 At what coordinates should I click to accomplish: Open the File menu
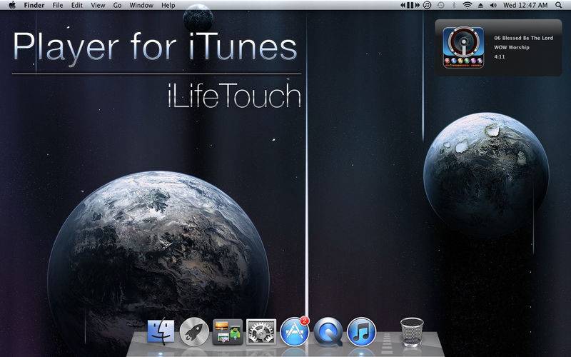[58, 5]
